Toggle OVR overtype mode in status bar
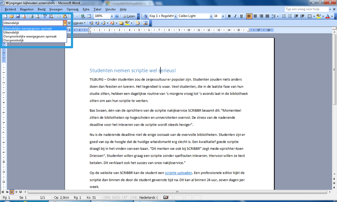This screenshot has height=202, width=337. (134, 197)
